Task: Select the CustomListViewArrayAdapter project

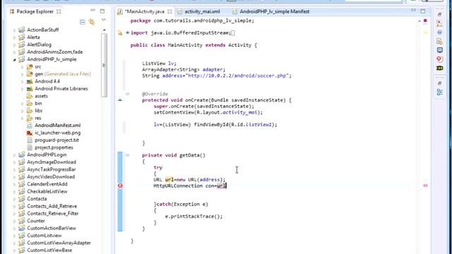Action: pos(59,243)
